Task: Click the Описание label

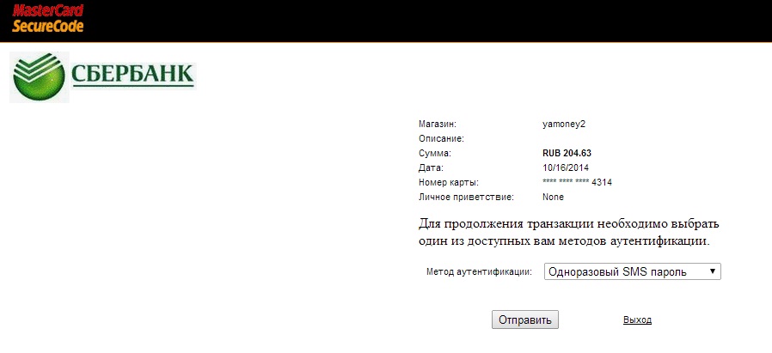Action: 442,138
